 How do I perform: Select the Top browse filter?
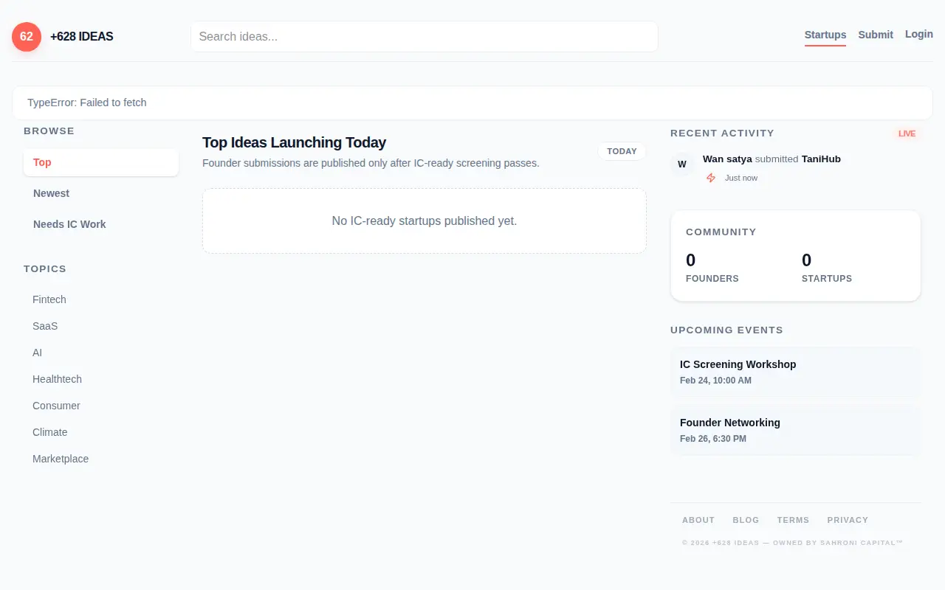[101, 162]
